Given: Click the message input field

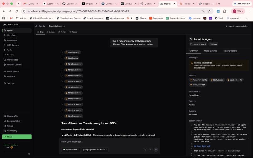Looking at the screenshot, I should point(110,142).
